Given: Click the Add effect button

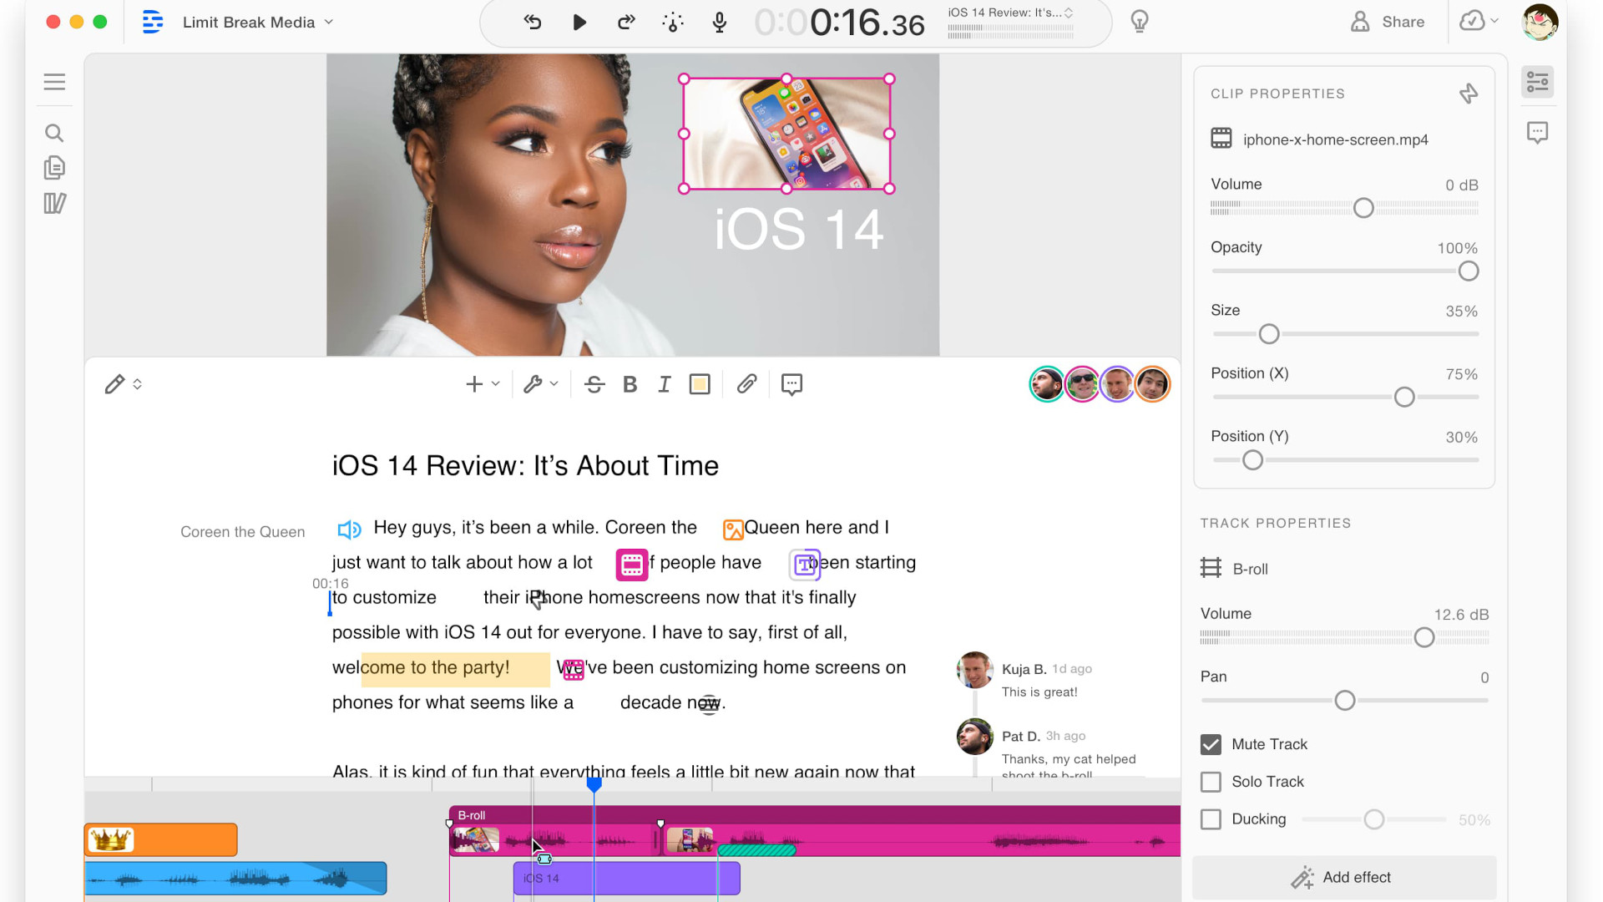Looking at the screenshot, I should tap(1343, 878).
